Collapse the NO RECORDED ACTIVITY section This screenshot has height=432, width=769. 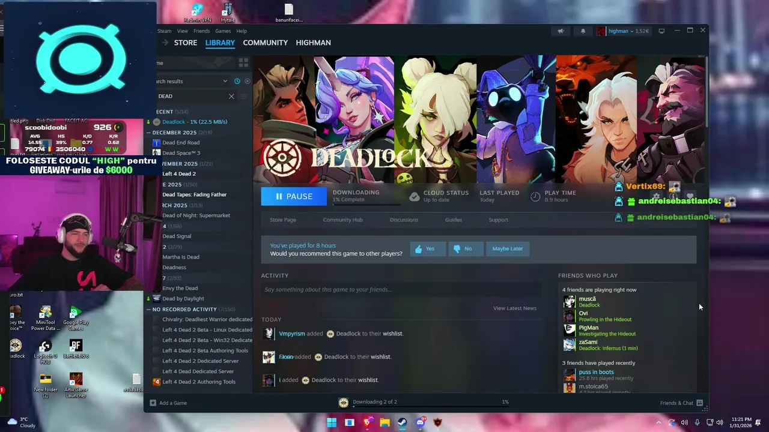pos(149,310)
